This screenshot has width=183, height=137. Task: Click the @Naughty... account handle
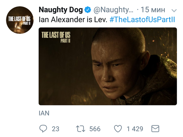point(113,10)
